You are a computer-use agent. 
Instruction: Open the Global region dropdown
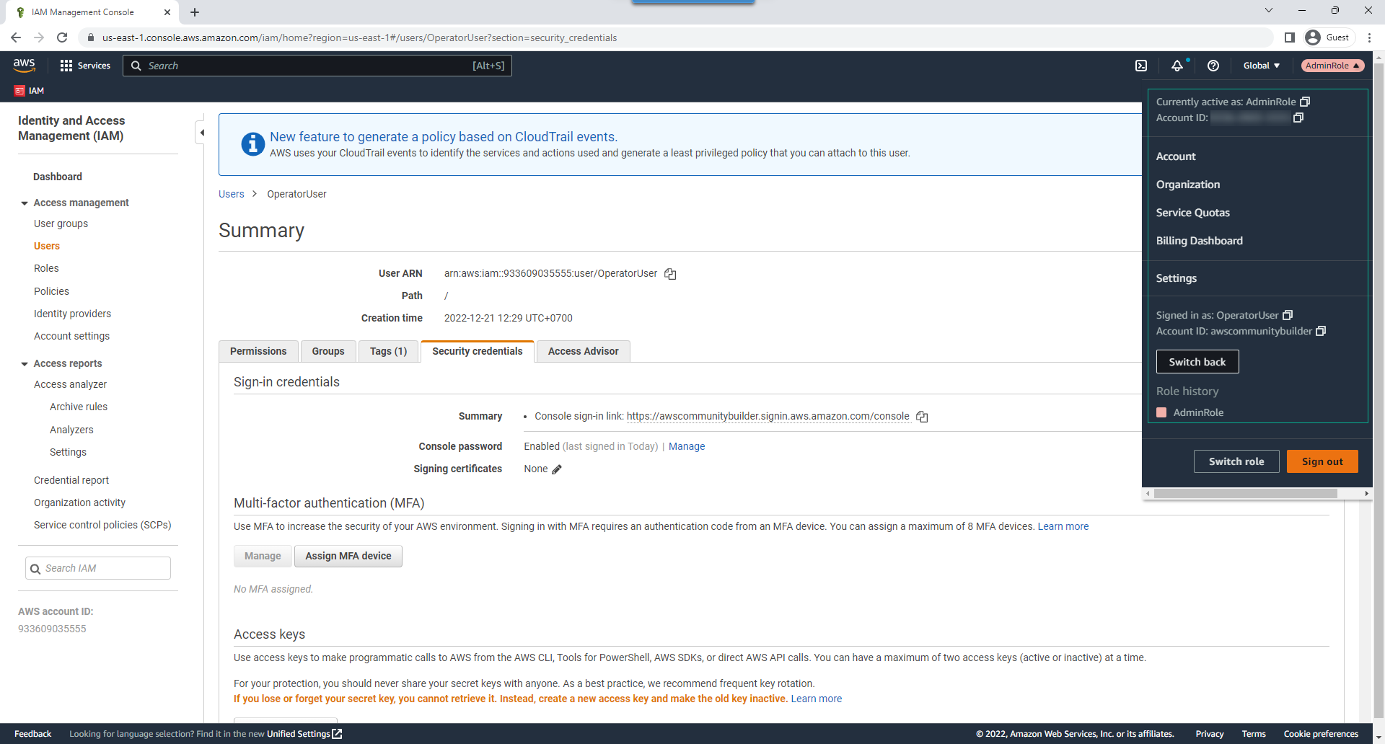[1262, 66]
